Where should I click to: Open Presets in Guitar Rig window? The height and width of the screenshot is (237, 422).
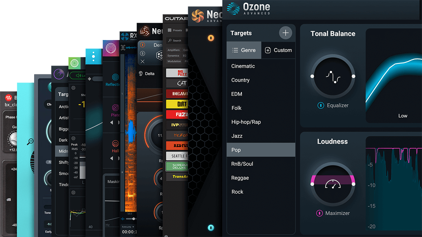(x=175, y=30)
